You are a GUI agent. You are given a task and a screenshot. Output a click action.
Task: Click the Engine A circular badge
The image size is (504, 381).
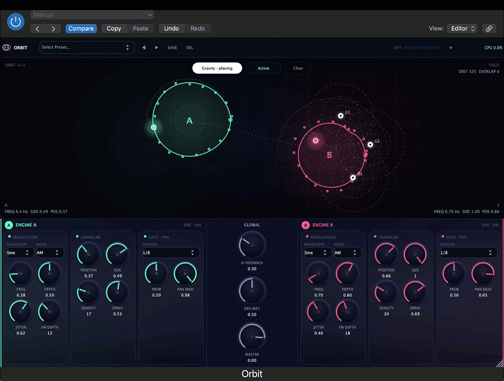(9, 225)
